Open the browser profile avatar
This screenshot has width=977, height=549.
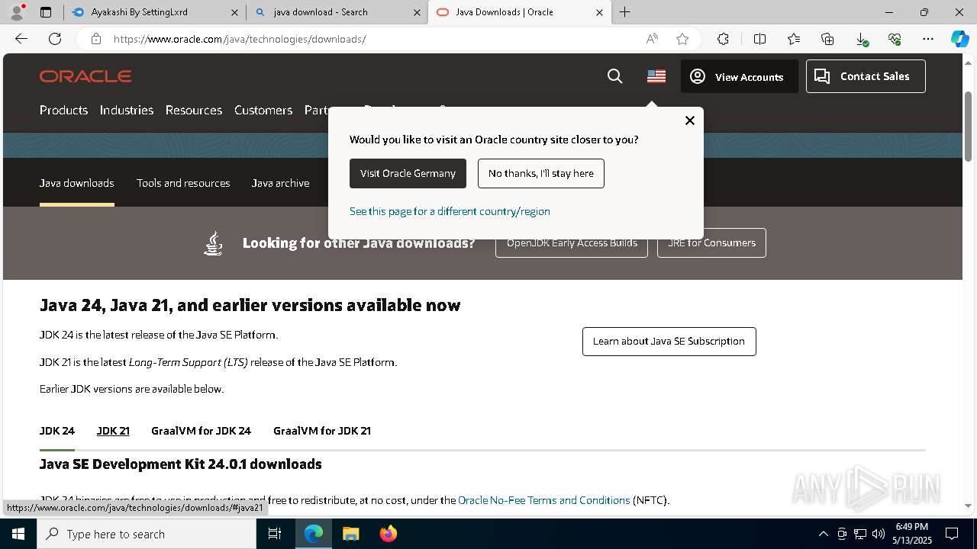coord(17,12)
